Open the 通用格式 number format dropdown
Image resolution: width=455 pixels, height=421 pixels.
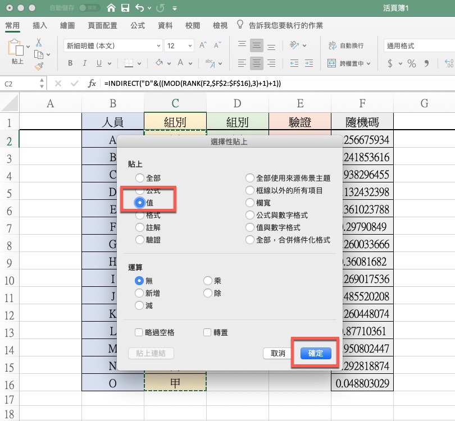coord(419,45)
